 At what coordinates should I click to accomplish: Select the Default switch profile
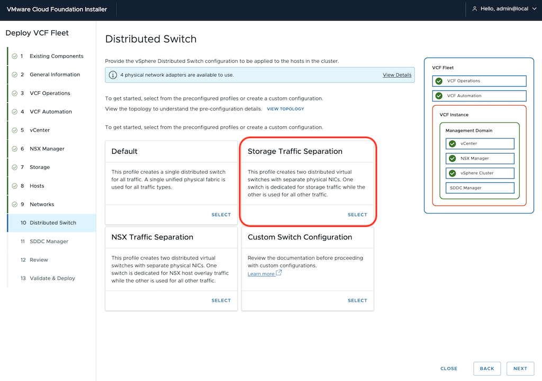(221, 215)
